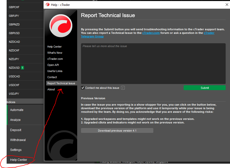Select NZDUSD in the symbol list
230x168 pixels.
pyautogui.click(x=25, y=68)
